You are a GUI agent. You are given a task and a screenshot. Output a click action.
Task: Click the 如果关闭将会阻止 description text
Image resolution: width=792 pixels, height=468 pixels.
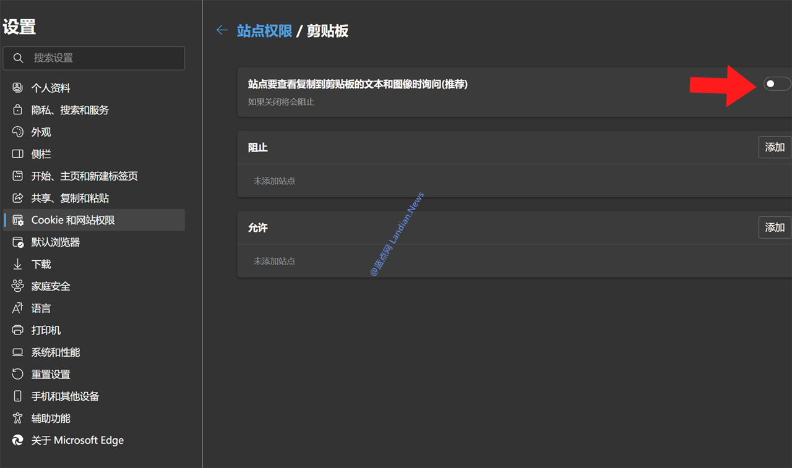tap(281, 101)
